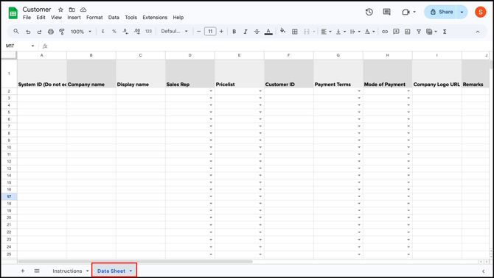
Task: Open horizontal align options
Action: click(x=326, y=32)
